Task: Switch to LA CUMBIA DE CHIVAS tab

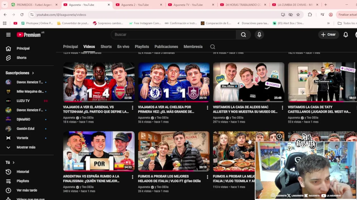Action: coord(295,5)
